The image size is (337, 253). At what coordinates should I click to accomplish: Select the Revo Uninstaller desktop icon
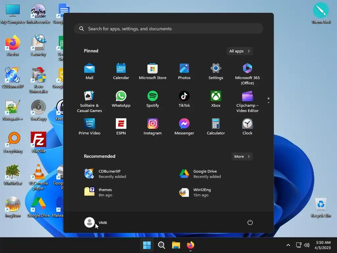(x=39, y=80)
